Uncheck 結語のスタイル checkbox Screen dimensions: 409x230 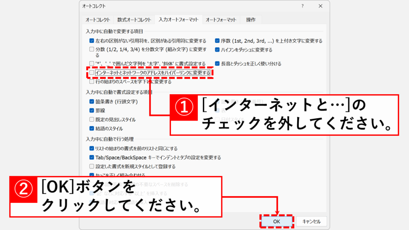click(x=91, y=128)
